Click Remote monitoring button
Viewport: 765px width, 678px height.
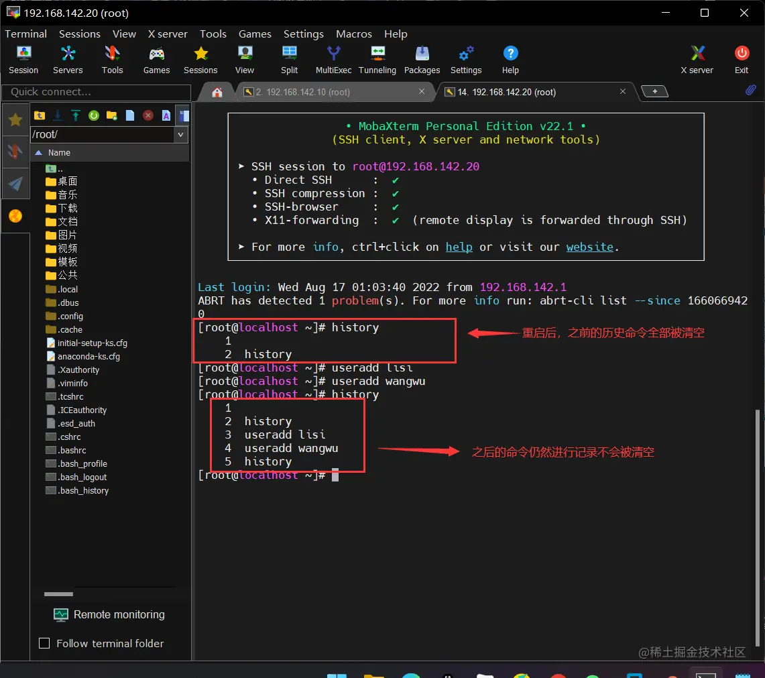tap(109, 614)
